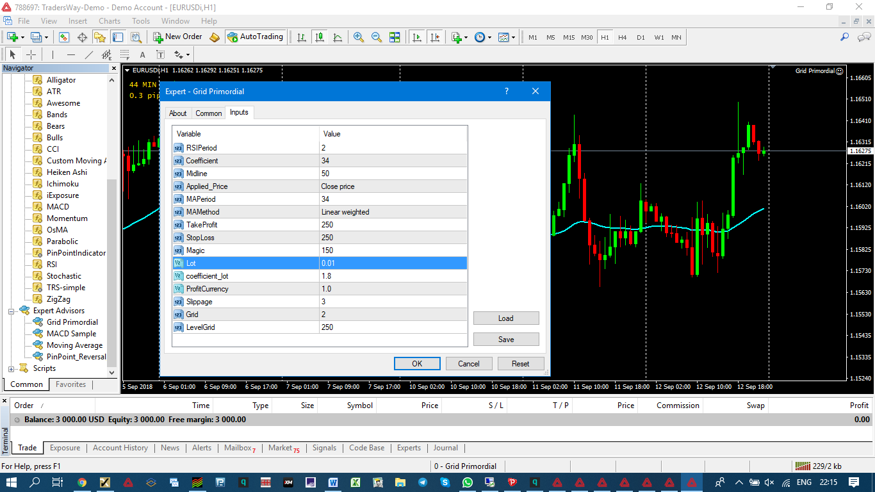Toggle chart auto scroll icon
This screenshot has width=875, height=492.
417,37
